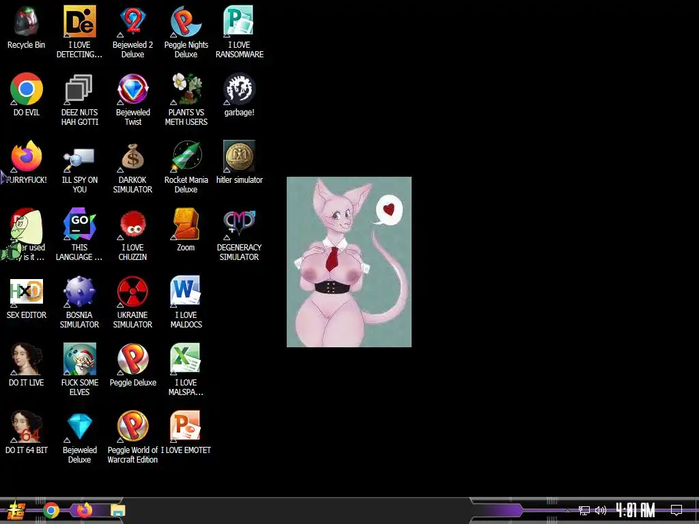The image size is (699, 524).
Task: Select the PowerPoint shortcut I LOVE EMOTET
Action: (186, 427)
